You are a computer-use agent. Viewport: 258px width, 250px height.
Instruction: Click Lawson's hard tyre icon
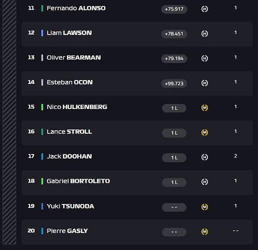(204, 33)
